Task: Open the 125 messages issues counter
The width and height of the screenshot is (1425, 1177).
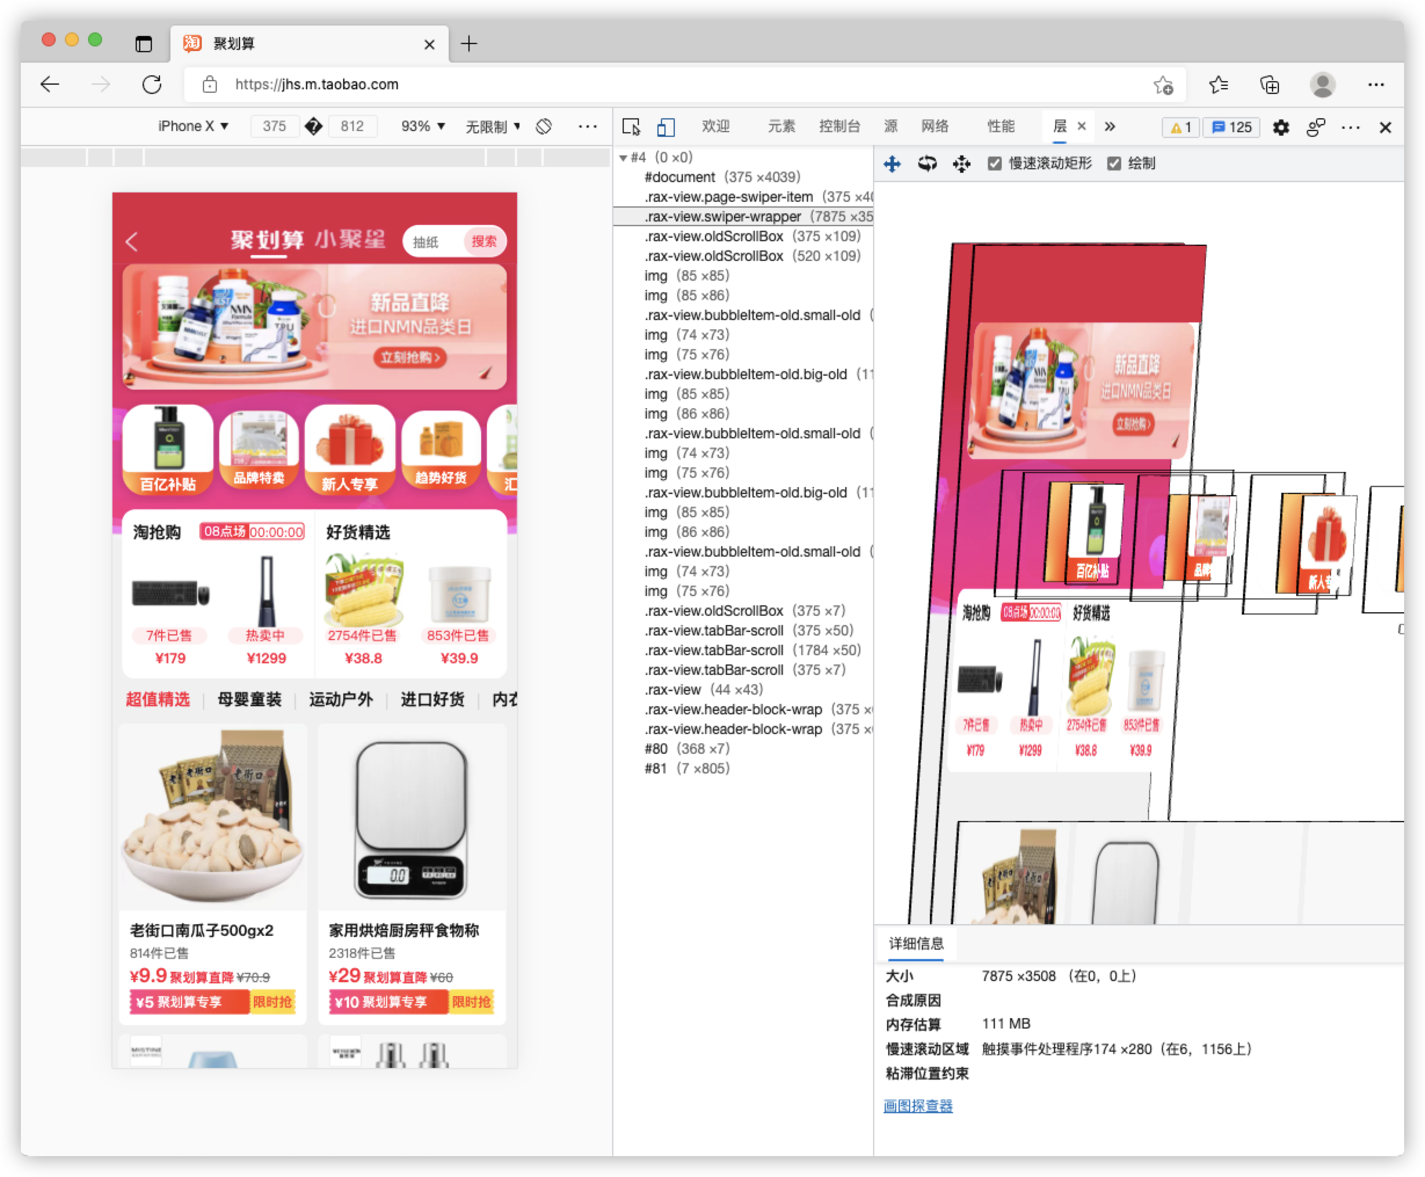Action: (1232, 127)
